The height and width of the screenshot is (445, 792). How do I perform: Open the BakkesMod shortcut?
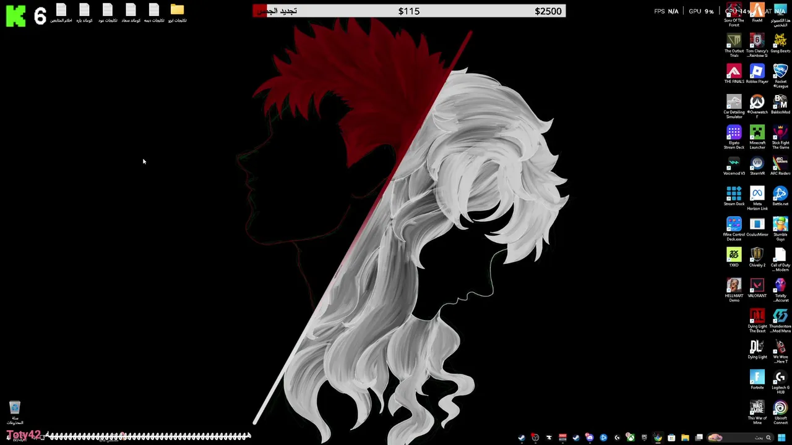click(780, 105)
